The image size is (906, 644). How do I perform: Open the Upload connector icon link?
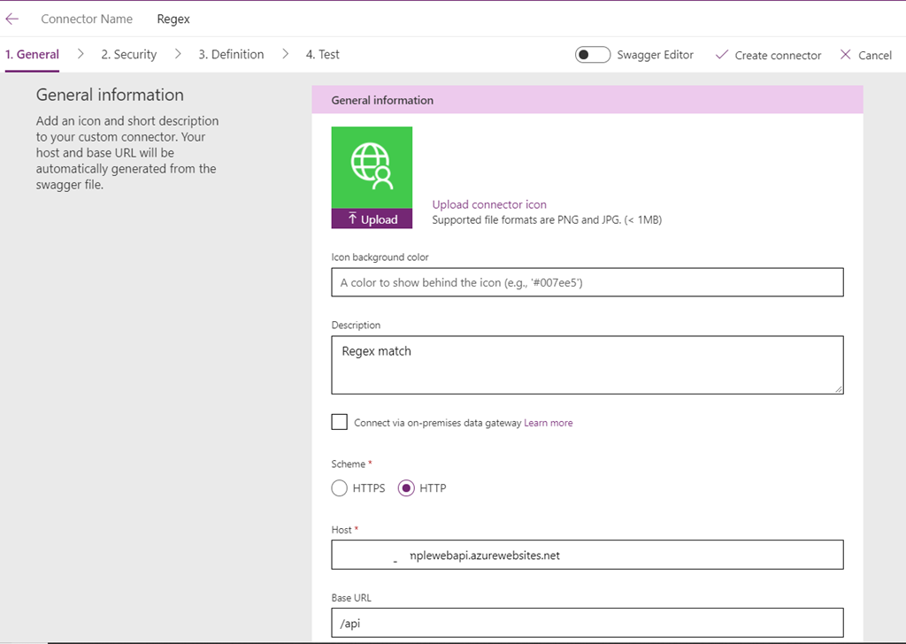pos(489,204)
